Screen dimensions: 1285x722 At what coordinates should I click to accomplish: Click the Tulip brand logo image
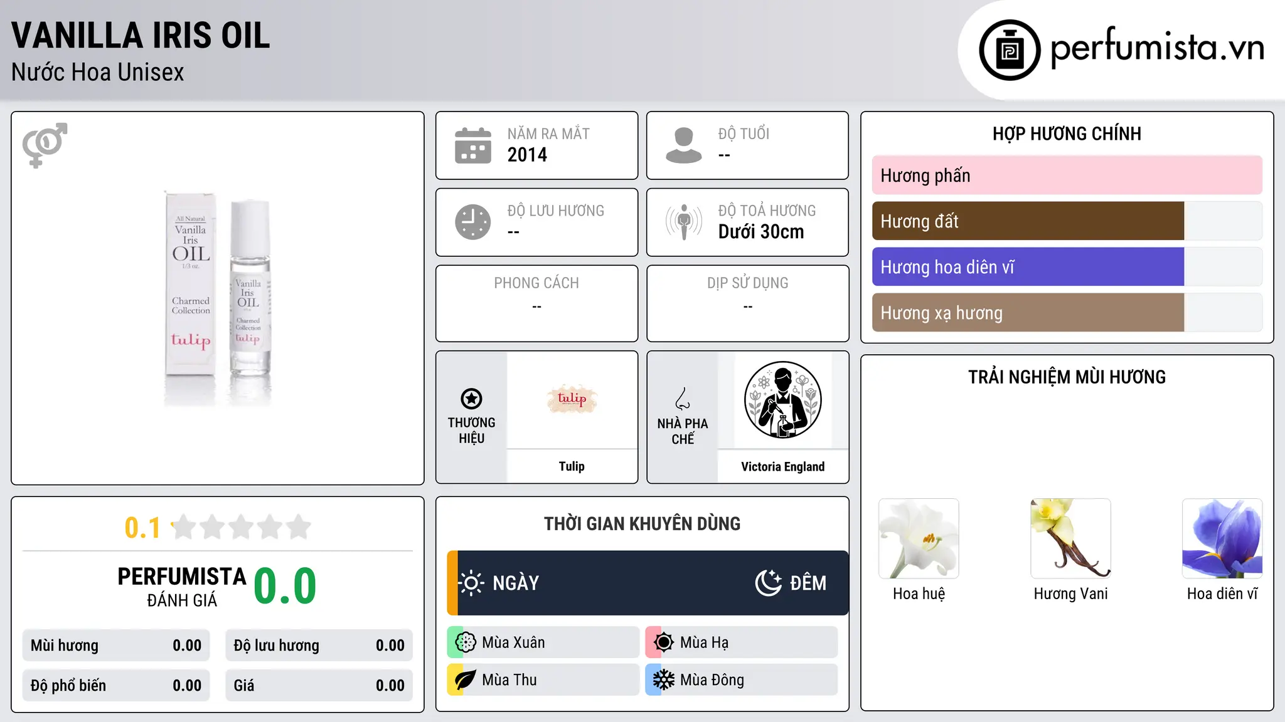(572, 399)
